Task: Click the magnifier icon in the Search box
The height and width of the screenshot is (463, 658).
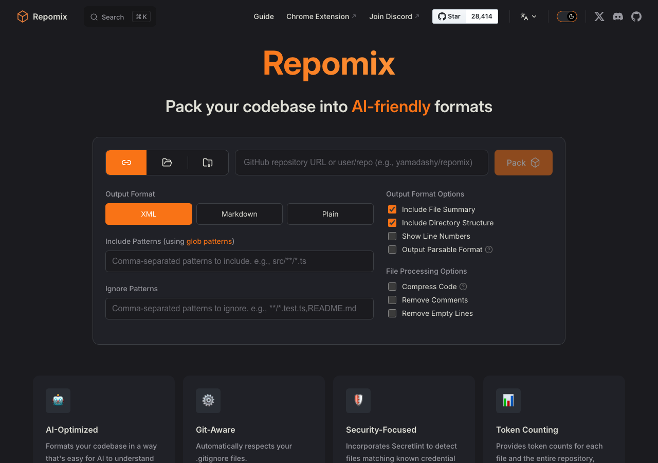Action: click(x=94, y=17)
